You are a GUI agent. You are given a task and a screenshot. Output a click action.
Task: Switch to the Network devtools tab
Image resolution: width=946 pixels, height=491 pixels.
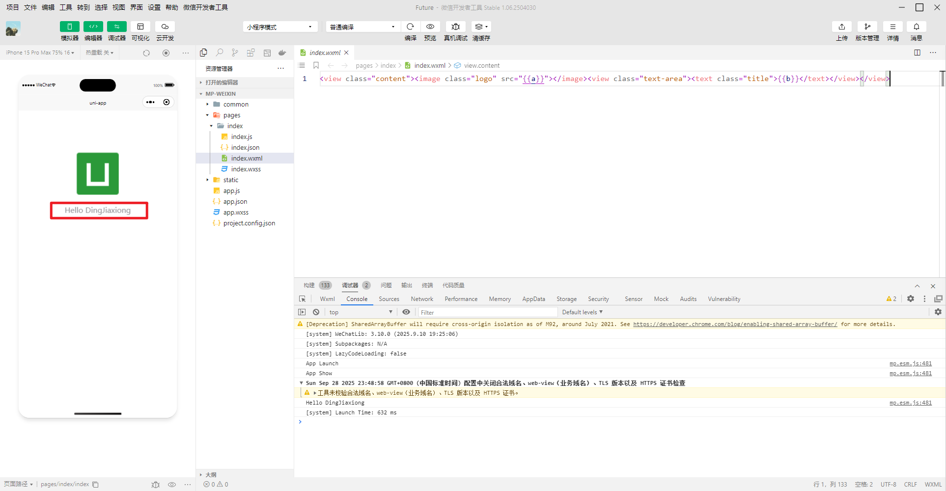coord(422,299)
